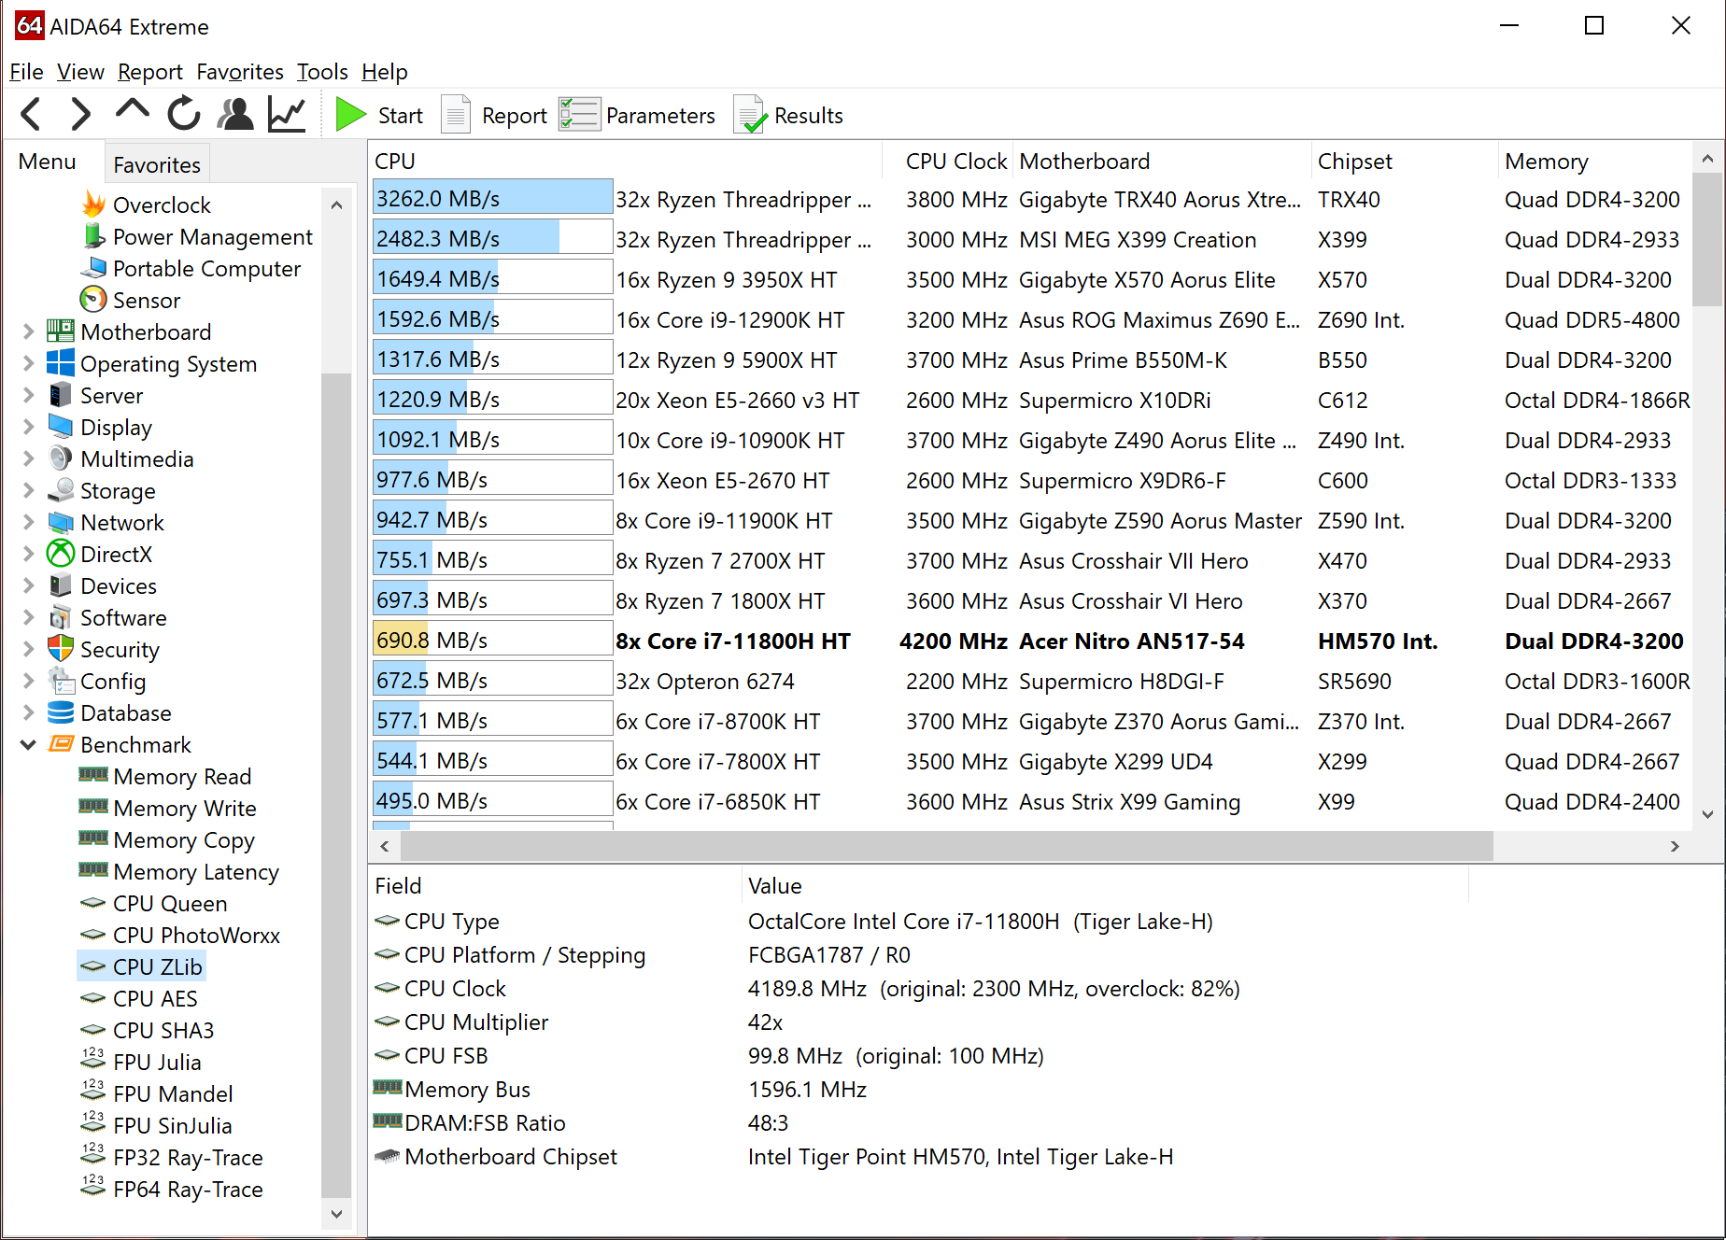The height and width of the screenshot is (1240, 1726).
Task: Click the Operating System Windows icon
Action: pos(61,362)
